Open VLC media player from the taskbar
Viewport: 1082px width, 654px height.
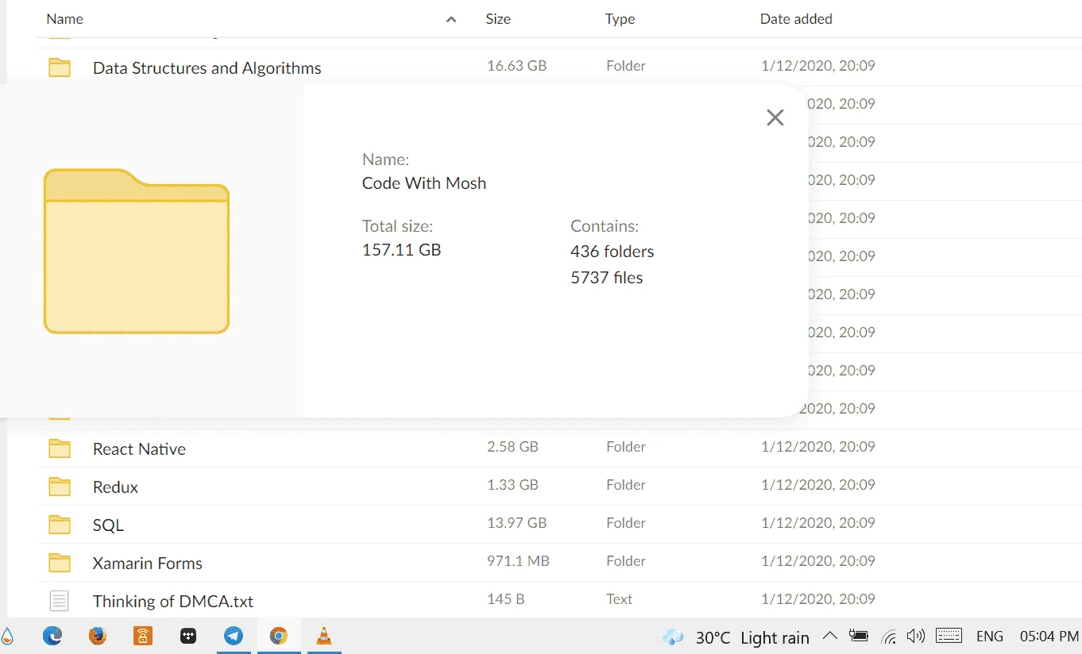point(324,637)
